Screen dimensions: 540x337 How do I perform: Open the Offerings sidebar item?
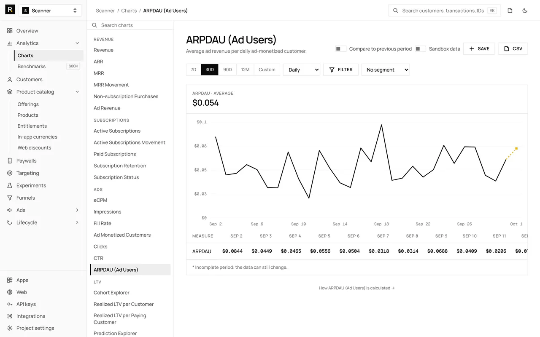pyautogui.click(x=28, y=104)
